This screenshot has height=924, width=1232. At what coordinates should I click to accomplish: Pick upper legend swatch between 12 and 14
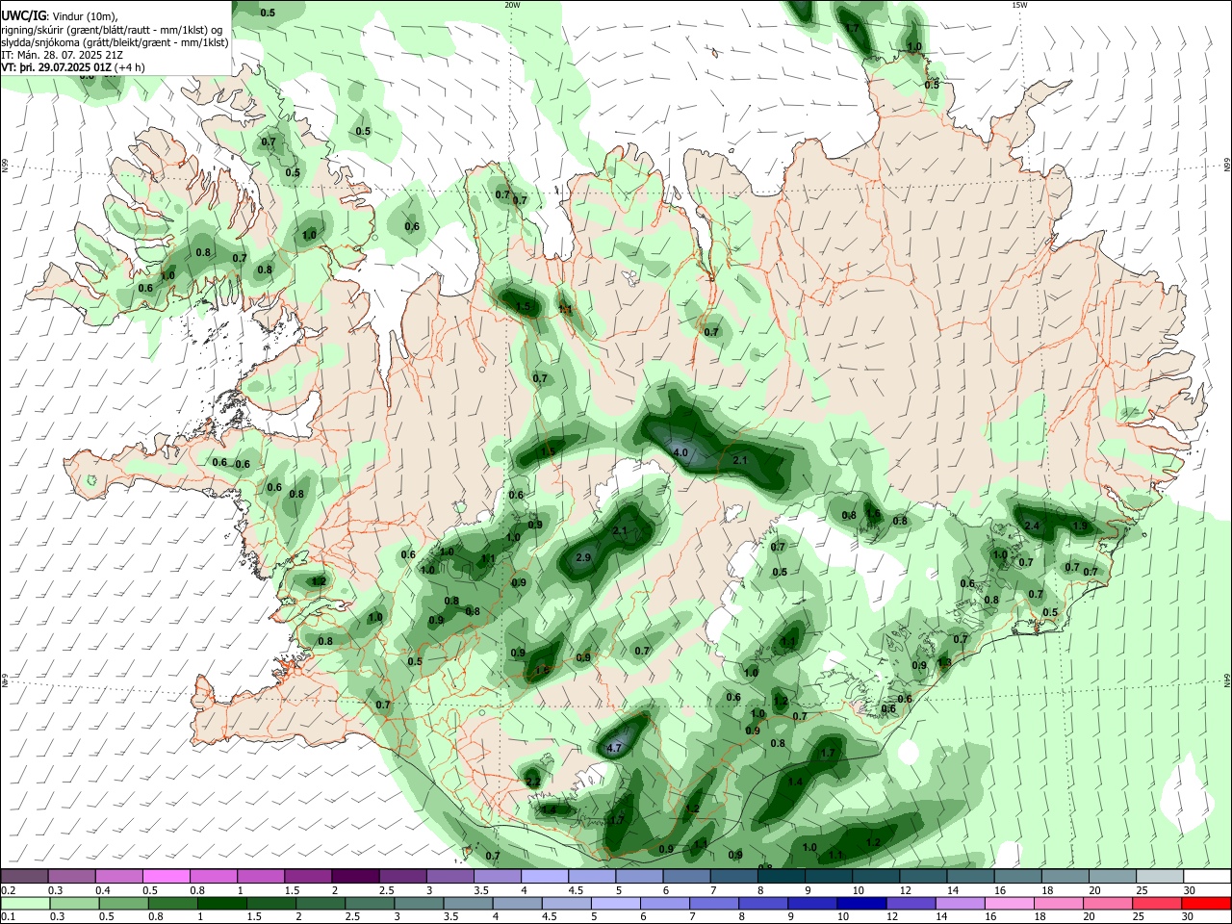pos(923,876)
